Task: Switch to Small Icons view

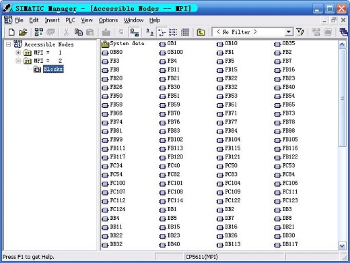Action: pos(162,32)
